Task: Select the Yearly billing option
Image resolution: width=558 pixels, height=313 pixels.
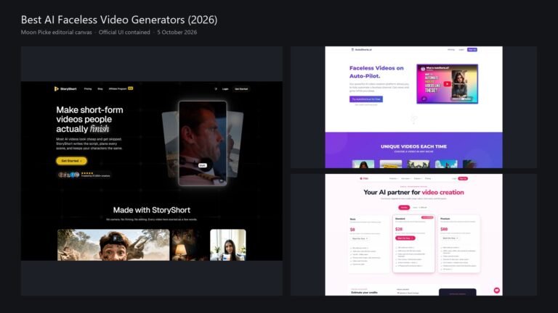Action: point(420,208)
